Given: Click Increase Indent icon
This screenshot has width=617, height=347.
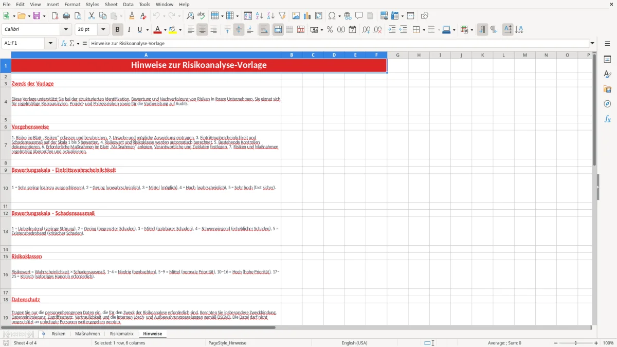Looking at the screenshot, I should click(392, 30).
